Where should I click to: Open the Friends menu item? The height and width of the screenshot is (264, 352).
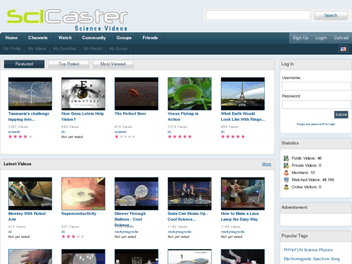pos(150,38)
